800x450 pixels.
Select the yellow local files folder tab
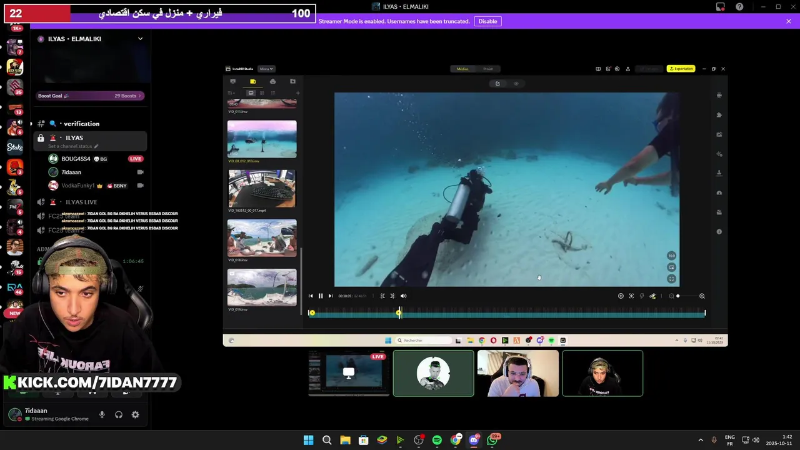252,81
